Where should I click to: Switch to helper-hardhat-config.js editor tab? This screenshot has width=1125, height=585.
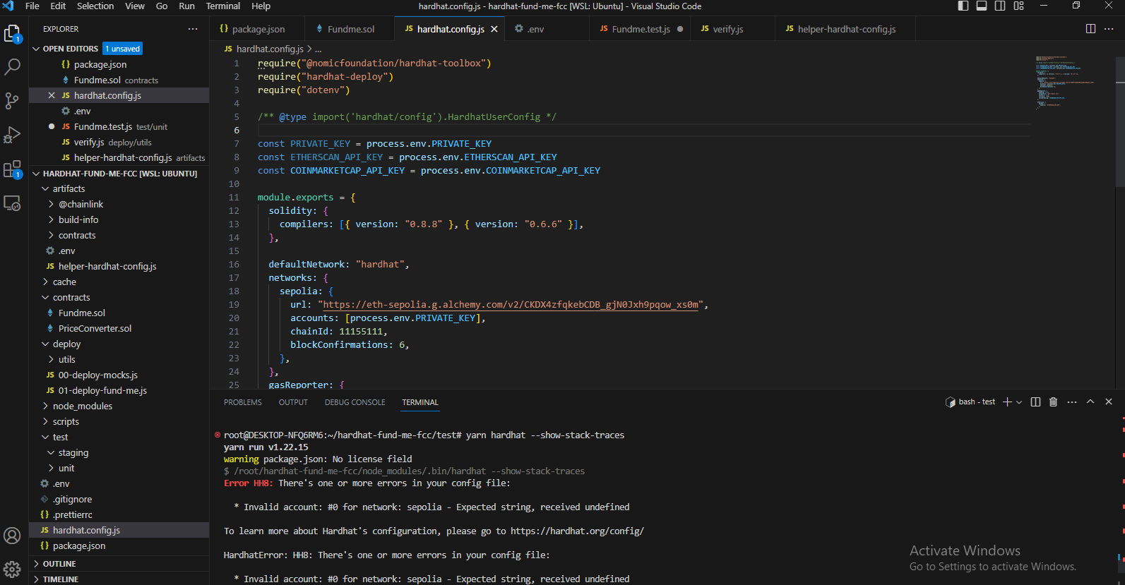[x=845, y=29]
